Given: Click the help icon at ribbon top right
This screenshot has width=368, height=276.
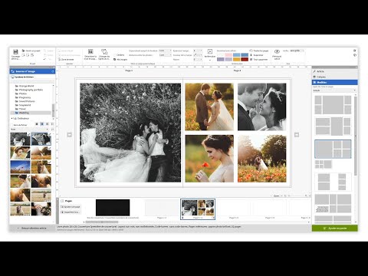Looking at the screenshot, I should [x=354, y=51].
